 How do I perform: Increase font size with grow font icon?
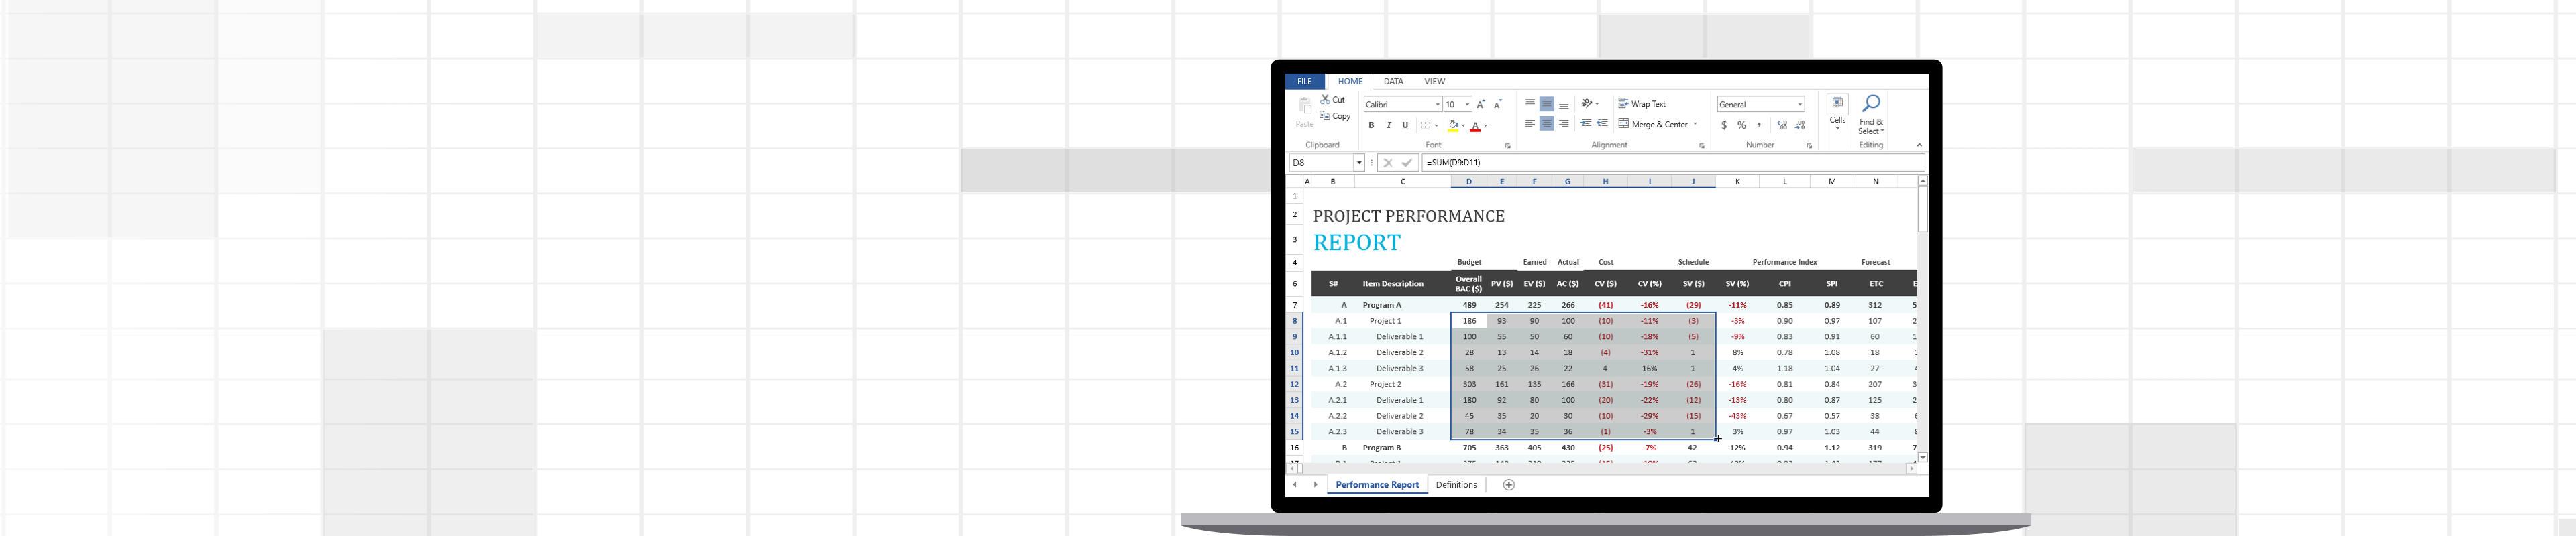pyautogui.click(x=1481, y=105)
